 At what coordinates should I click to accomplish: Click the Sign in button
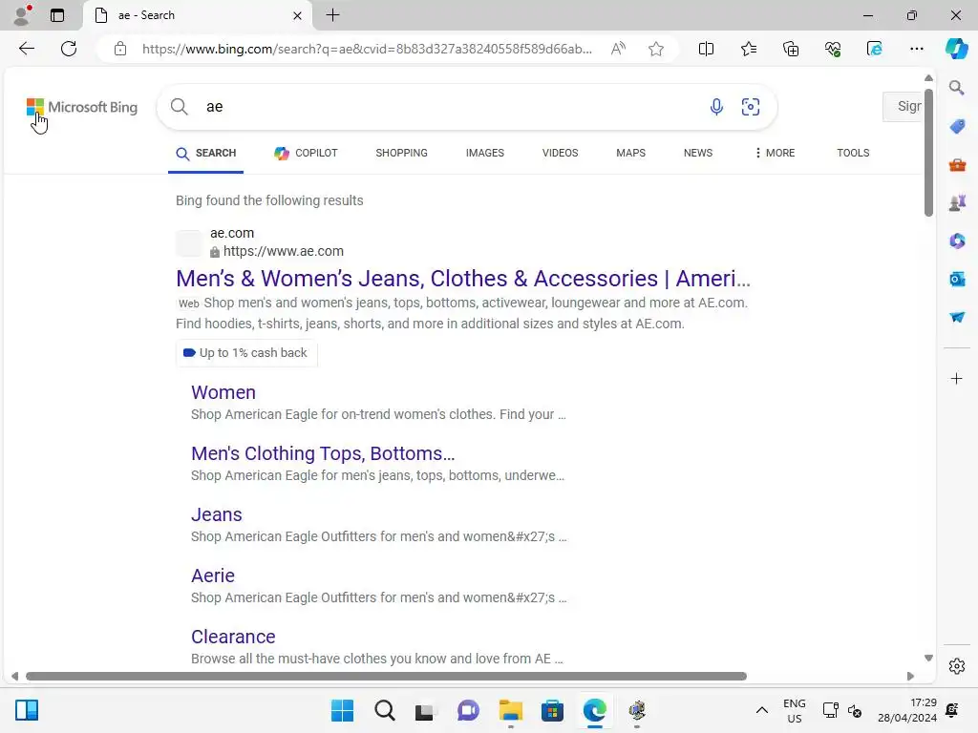click(904, 107)
